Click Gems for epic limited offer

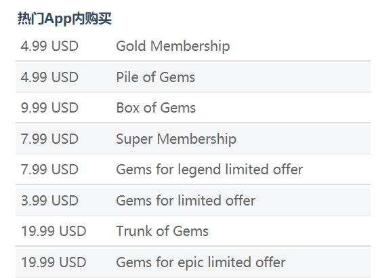pos(201,262)
